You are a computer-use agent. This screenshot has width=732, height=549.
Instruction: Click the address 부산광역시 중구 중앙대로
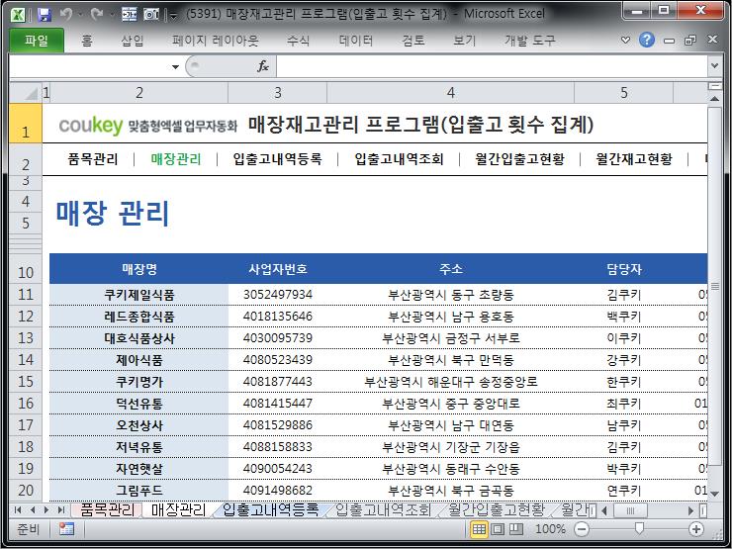tap(450, 404)
